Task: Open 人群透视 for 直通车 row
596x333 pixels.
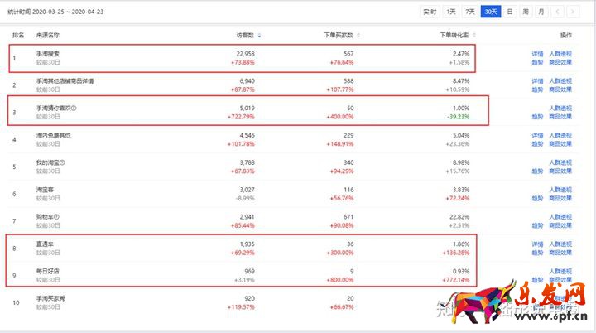Action: [x=561, y=245]
